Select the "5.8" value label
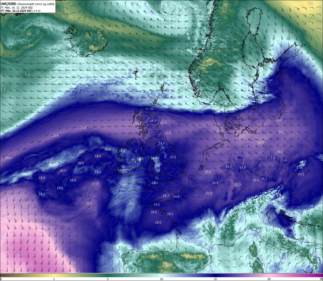 (x=3, y=90)
